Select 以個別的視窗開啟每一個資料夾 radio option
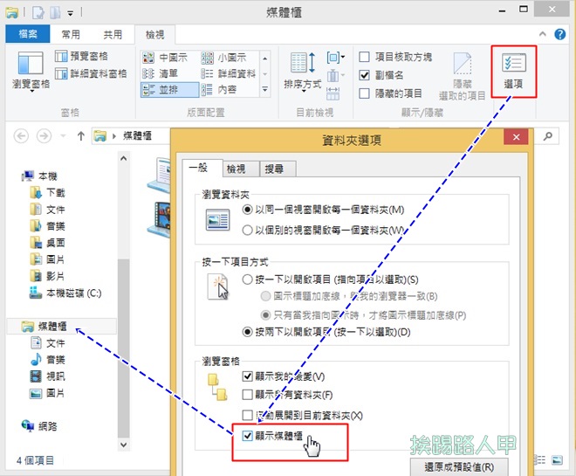This screenshot has height=476, width=576. (x=248, y=230)
